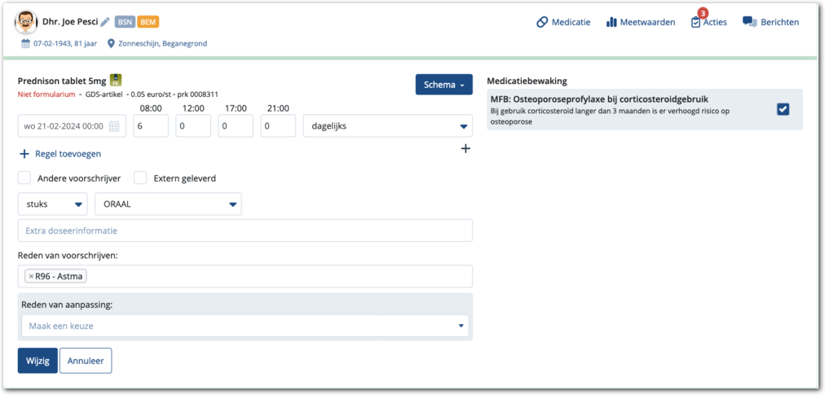Click the Extra doseerinformatie input field
This screenshot has width=825, height=395.
tap(245, 230)
